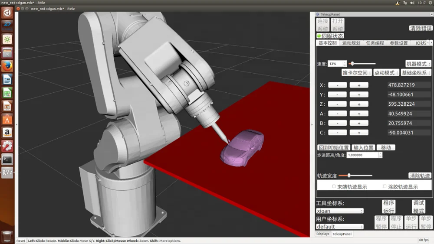
Task: Click the X value 478.827219
Action: point(401,85)
